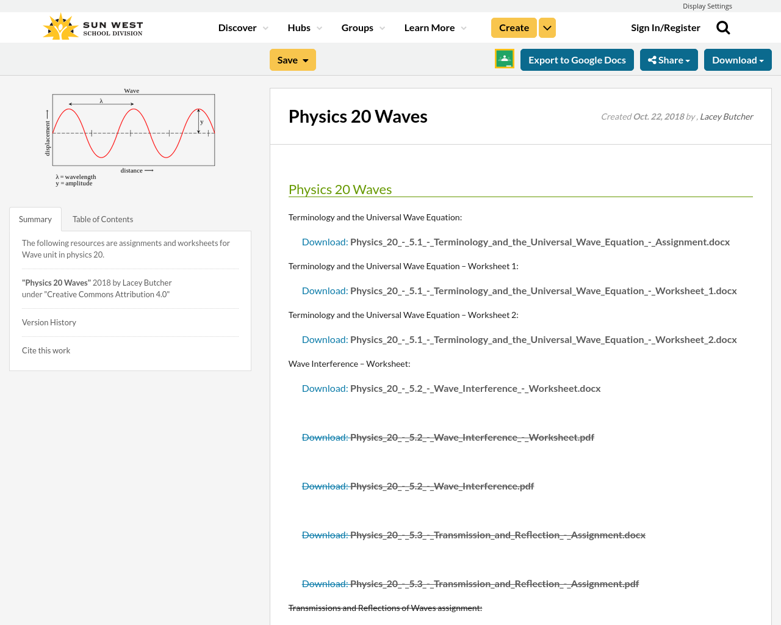
Task: Open the Create options arrow icon
Action: [x=547, y=27]
